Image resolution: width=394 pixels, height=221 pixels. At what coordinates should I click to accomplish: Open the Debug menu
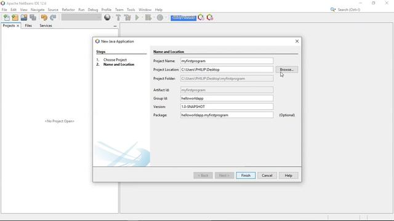[x=93, y=10]
